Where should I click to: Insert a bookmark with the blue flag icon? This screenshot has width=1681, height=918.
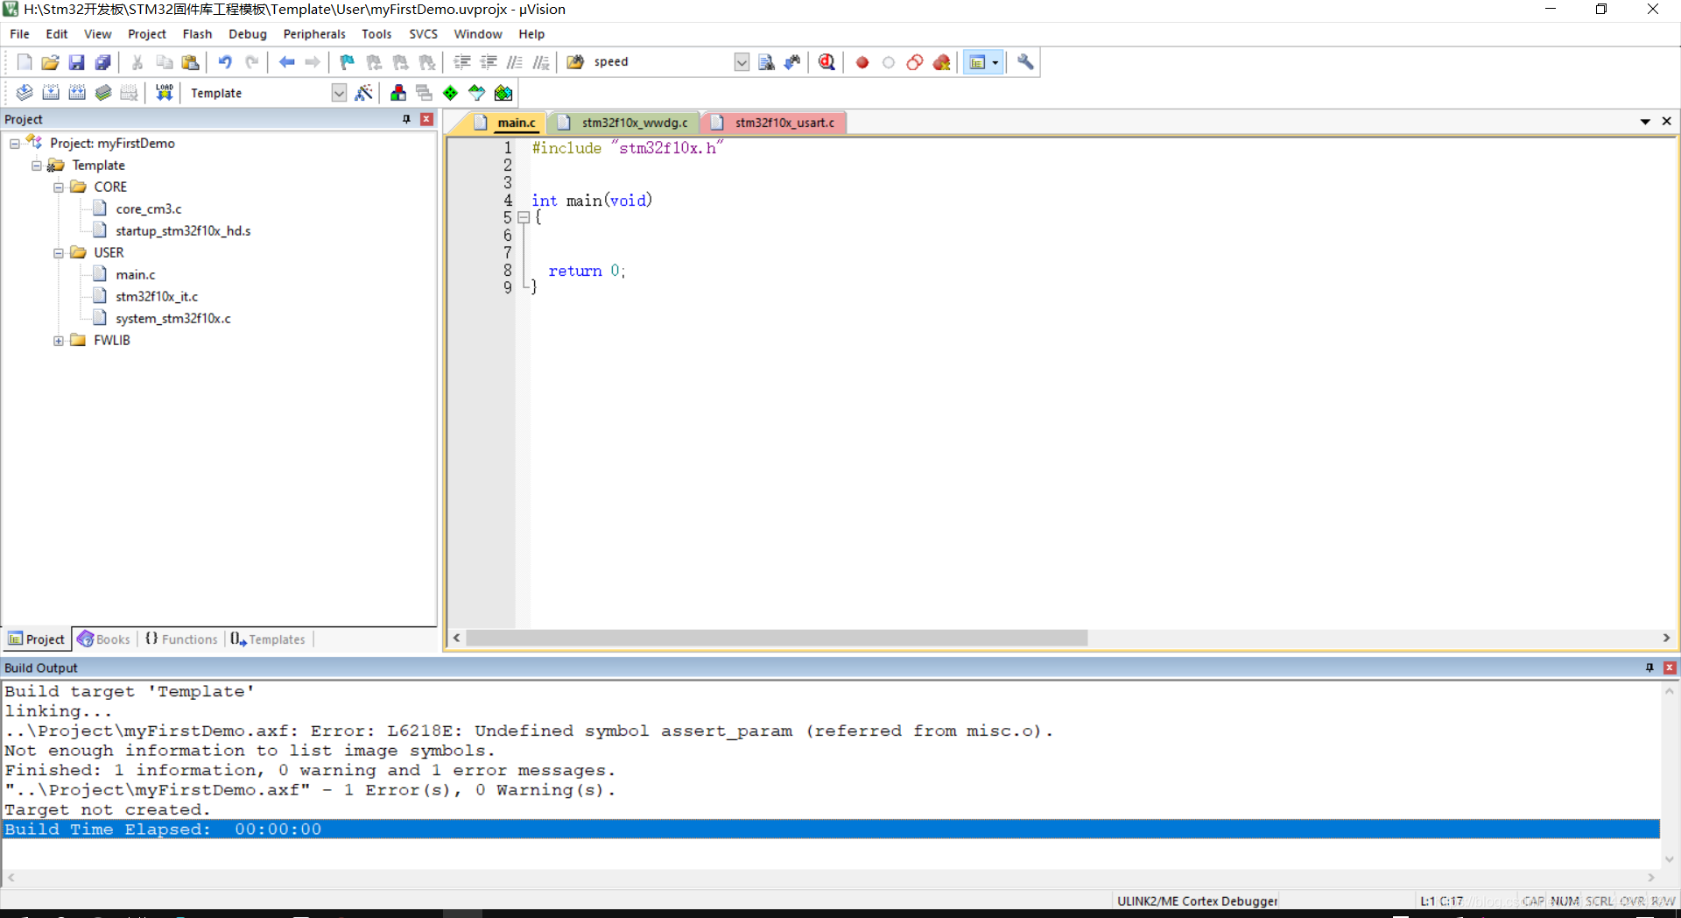coord(348,62)
